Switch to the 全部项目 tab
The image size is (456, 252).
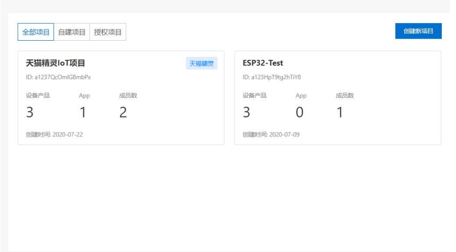tap(36, 32)
